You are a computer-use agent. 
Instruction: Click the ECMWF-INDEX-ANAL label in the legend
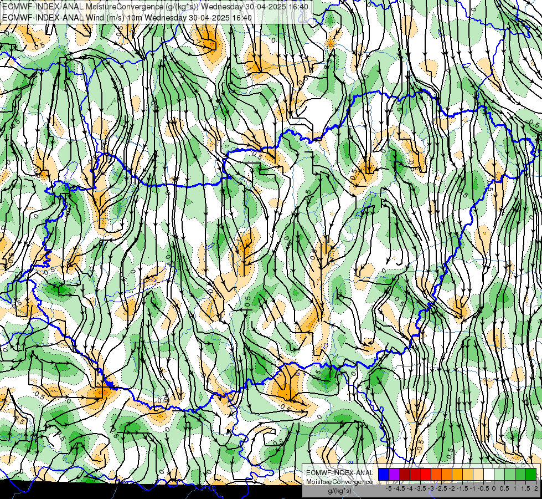pos(339,473)
